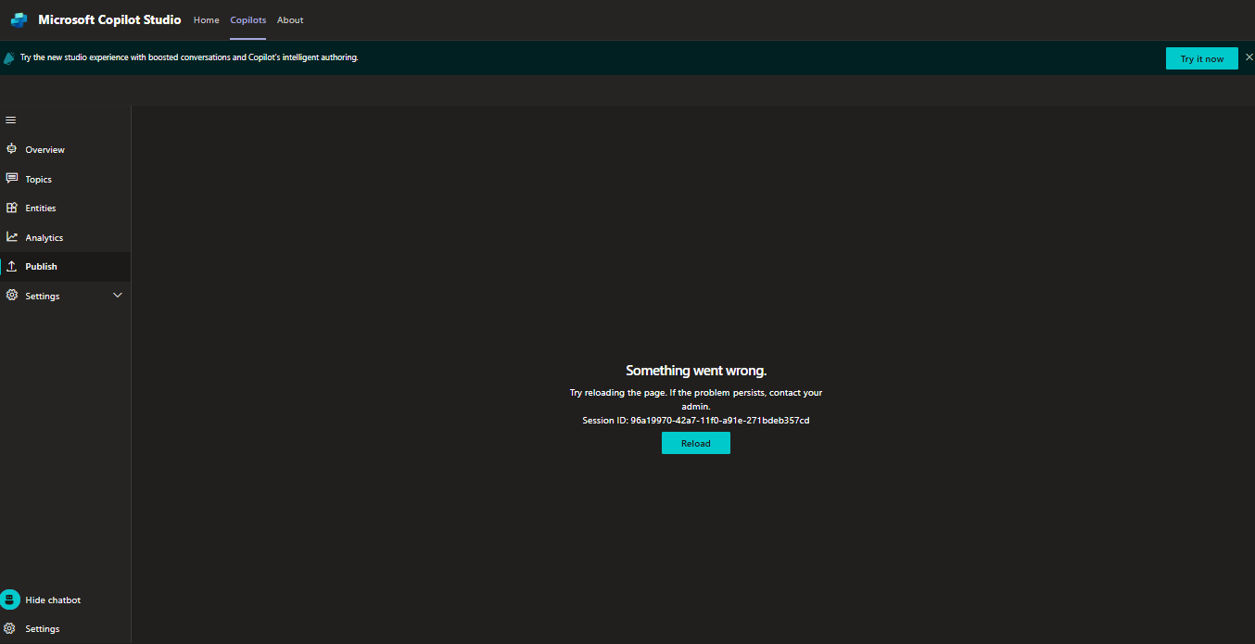Click the bottom Settings gear icon
The image size is (1255, 644).
click(9, 628)
